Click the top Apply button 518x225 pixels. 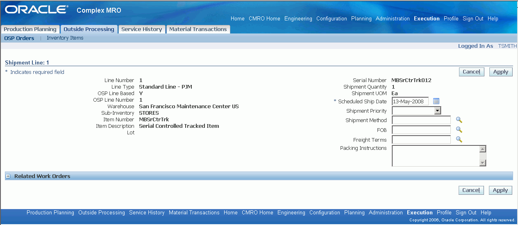coord(500,72)
